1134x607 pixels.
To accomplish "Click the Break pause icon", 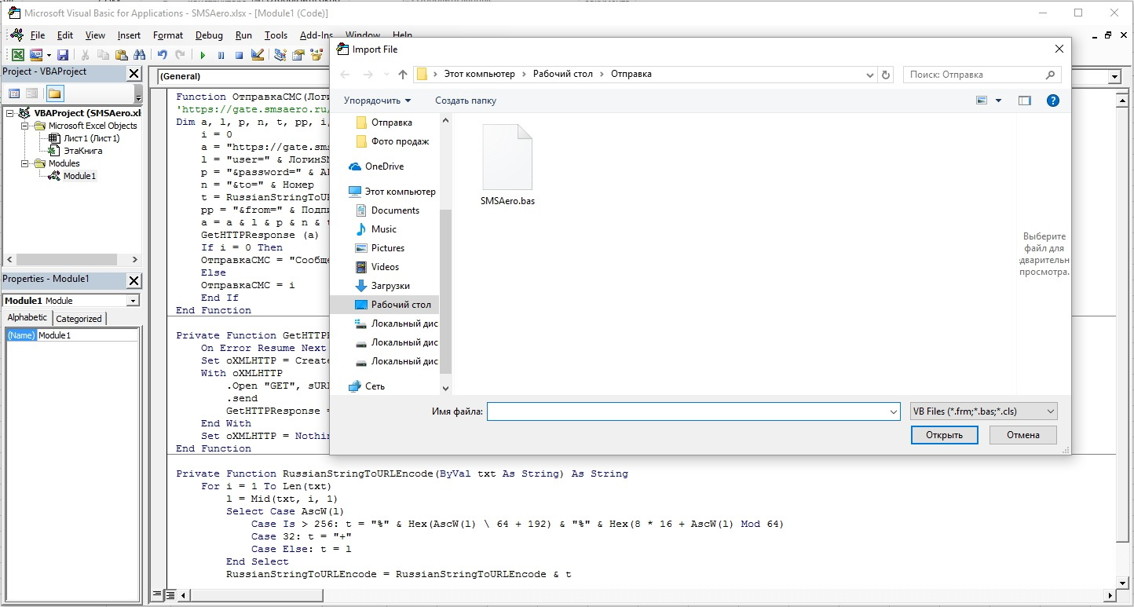I will pyautogui.click(x=221, y=55).
